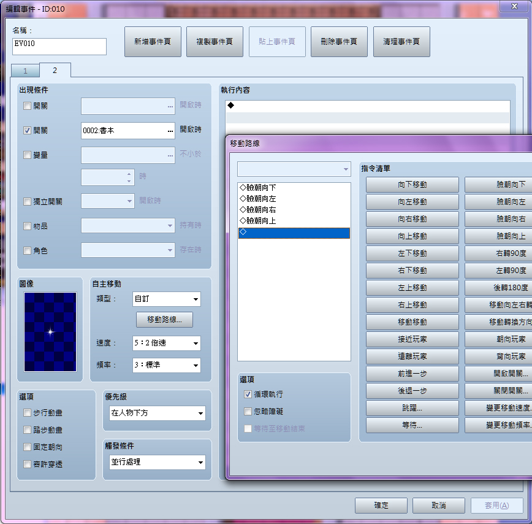532x524 pixels.
Task: Uncheck the 開關 checkbox beside 0002:書本
Action: click(x=27, y=131)
